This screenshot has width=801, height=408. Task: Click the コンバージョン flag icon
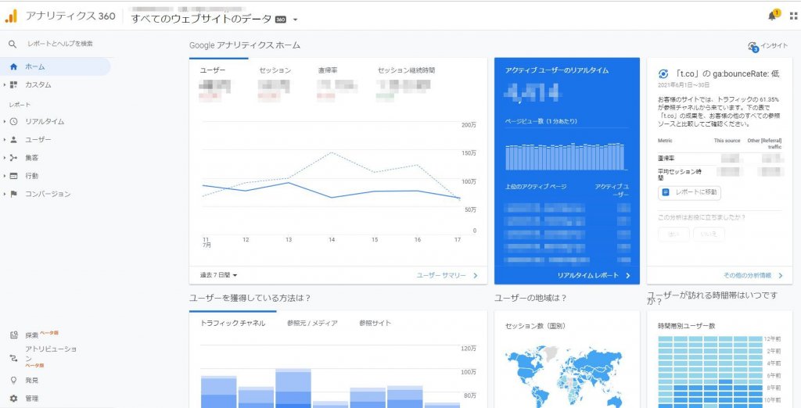point(14,194)
